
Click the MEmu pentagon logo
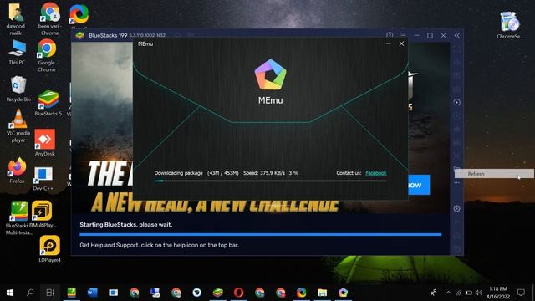[x=270, y=74]
